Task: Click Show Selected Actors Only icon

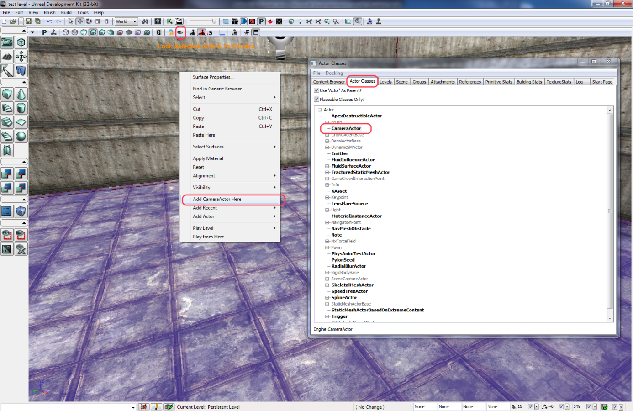Action: [x=7, y=235]
